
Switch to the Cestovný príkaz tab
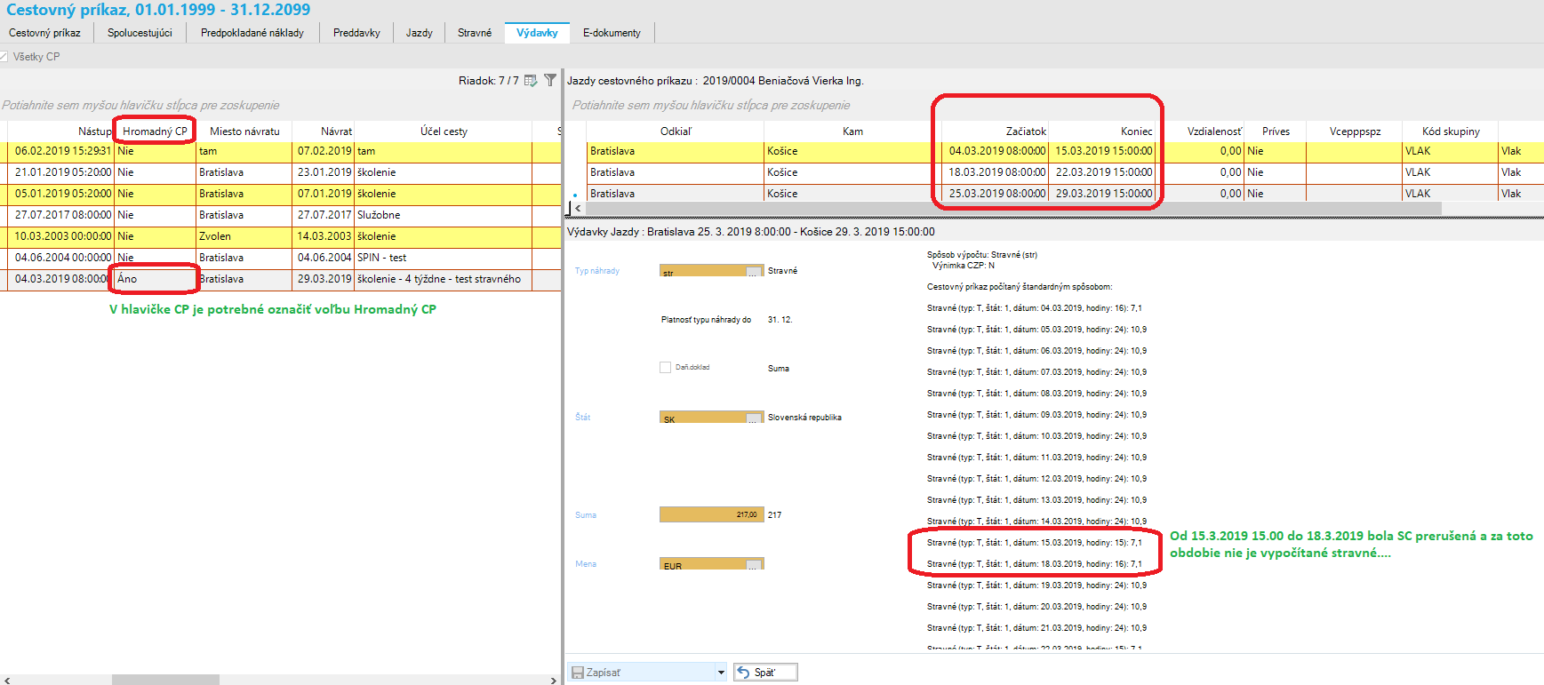point(44,33)
